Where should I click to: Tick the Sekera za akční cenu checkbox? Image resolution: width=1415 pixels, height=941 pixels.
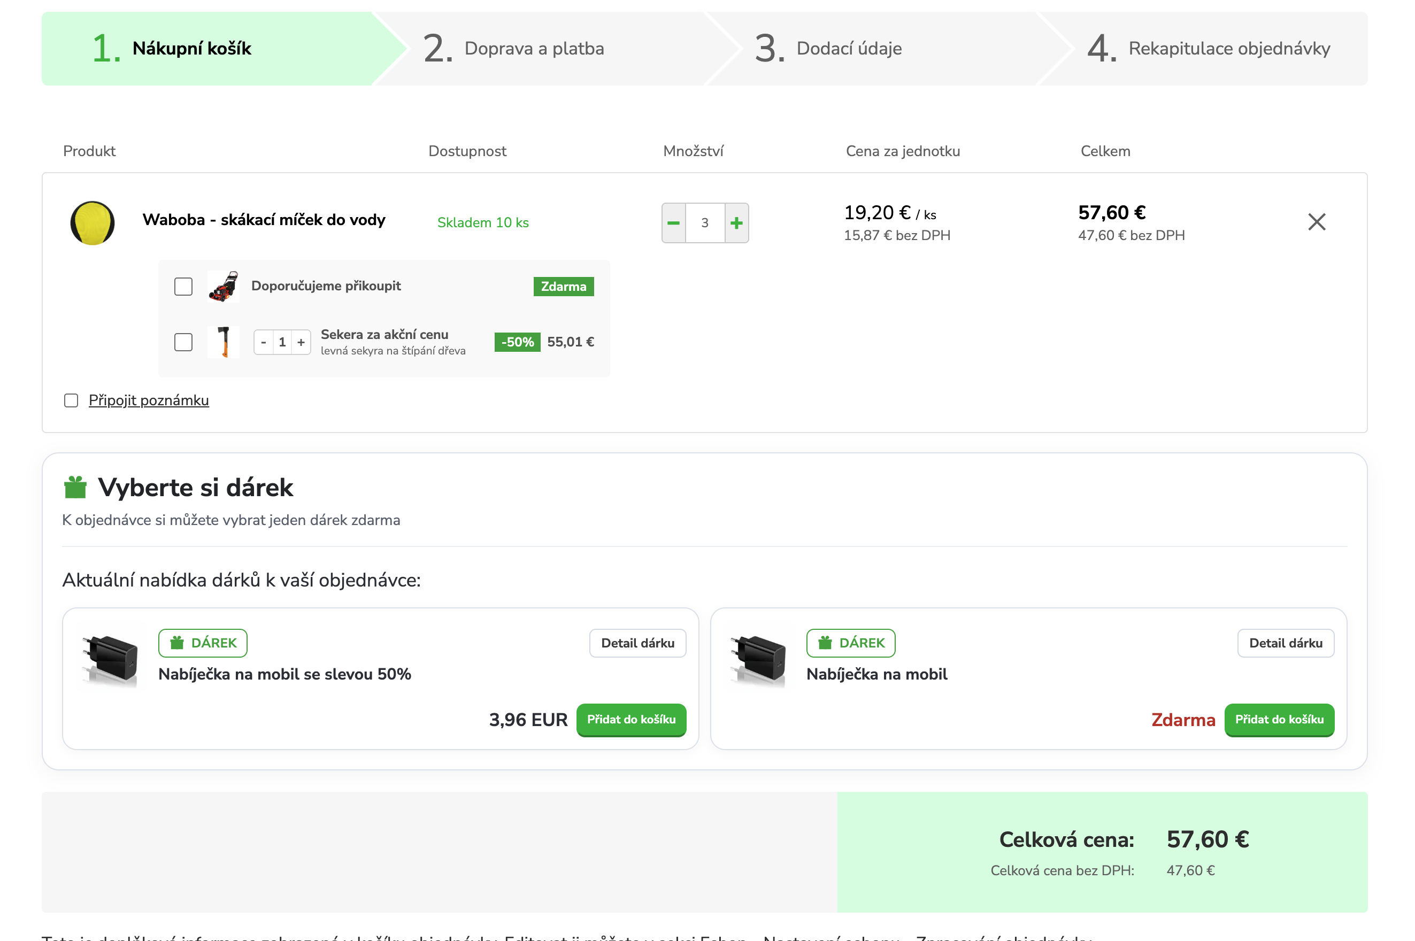click(x=183, y=342)
